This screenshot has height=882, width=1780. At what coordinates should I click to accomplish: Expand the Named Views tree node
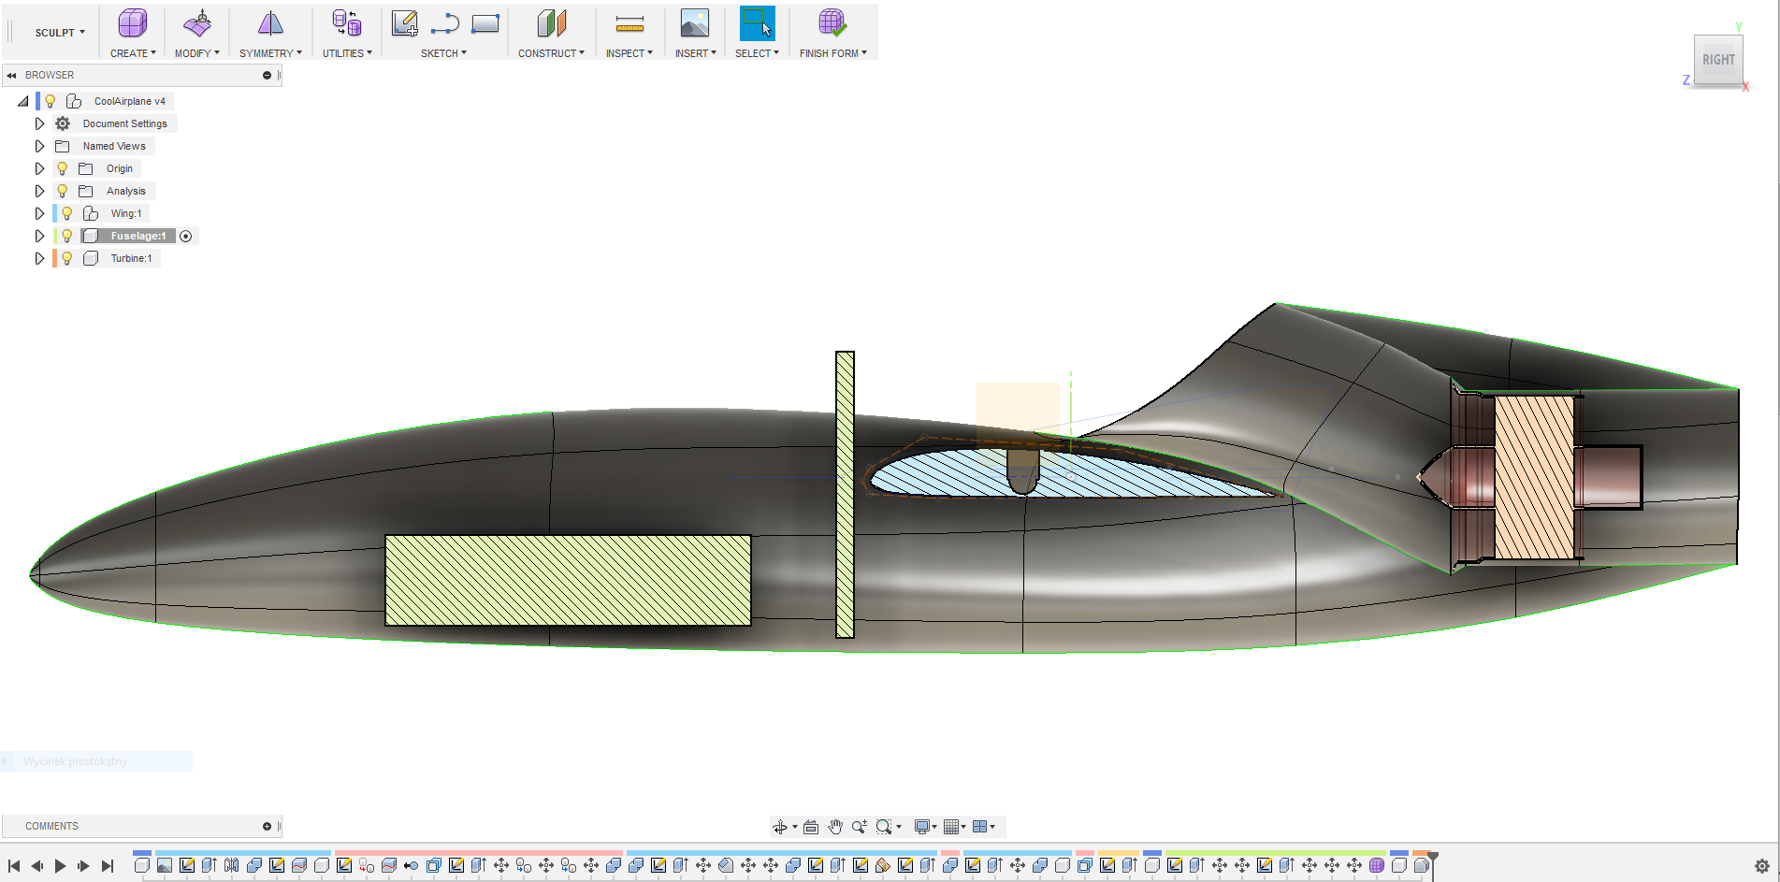click(39, 146)
